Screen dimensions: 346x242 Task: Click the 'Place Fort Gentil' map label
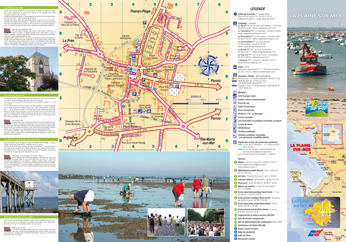tap(152, 57)
